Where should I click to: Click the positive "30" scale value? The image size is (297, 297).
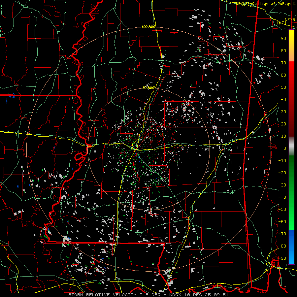[283, 112]
